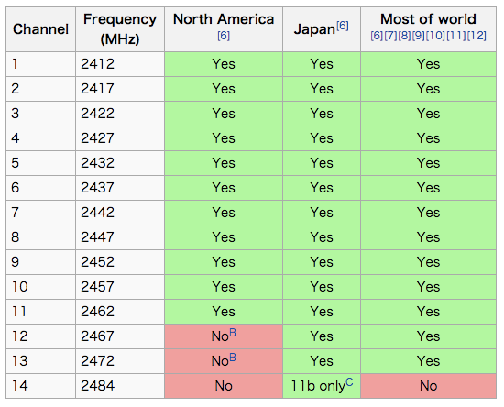
Task: Open reference [8] under Most of world
Action: pyautogui.click(x=404, y=36)
